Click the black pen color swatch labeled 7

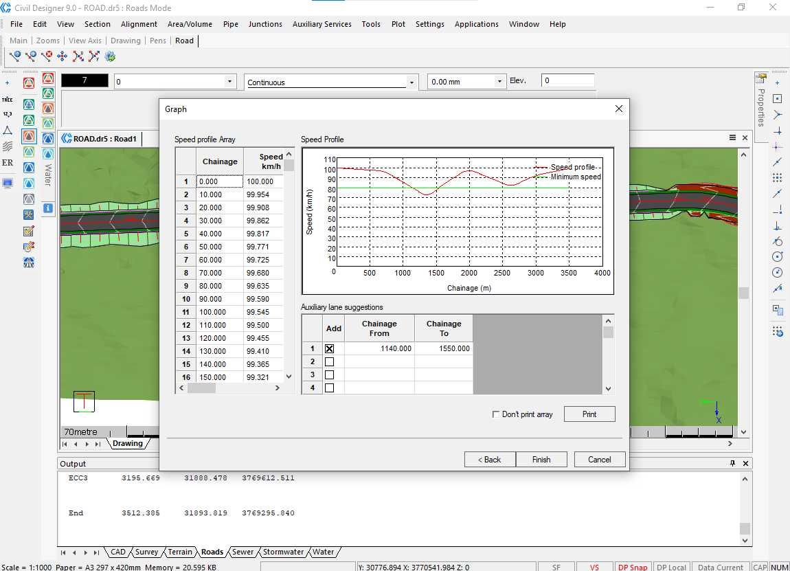(x=84, y=80)
